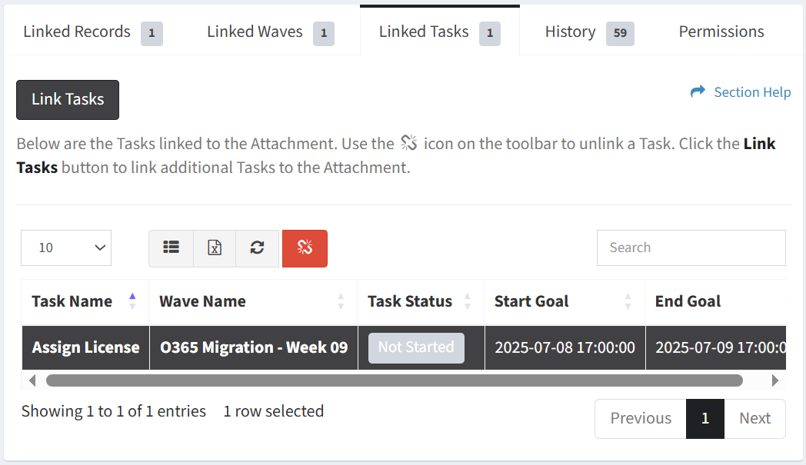Focus the Search input field
The width and height of the screenshot is (806, 465).
(691, 247)
